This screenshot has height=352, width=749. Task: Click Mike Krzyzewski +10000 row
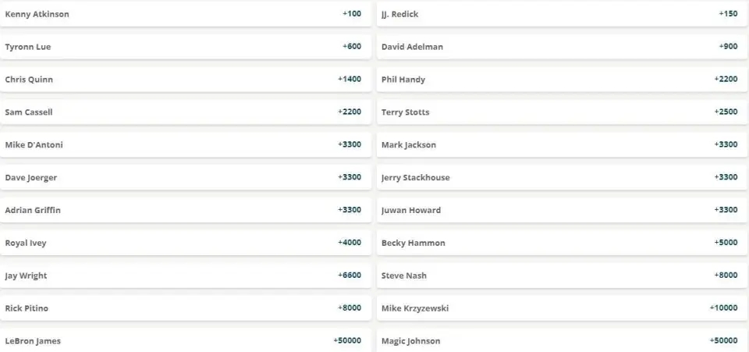(x=562, y=308)
